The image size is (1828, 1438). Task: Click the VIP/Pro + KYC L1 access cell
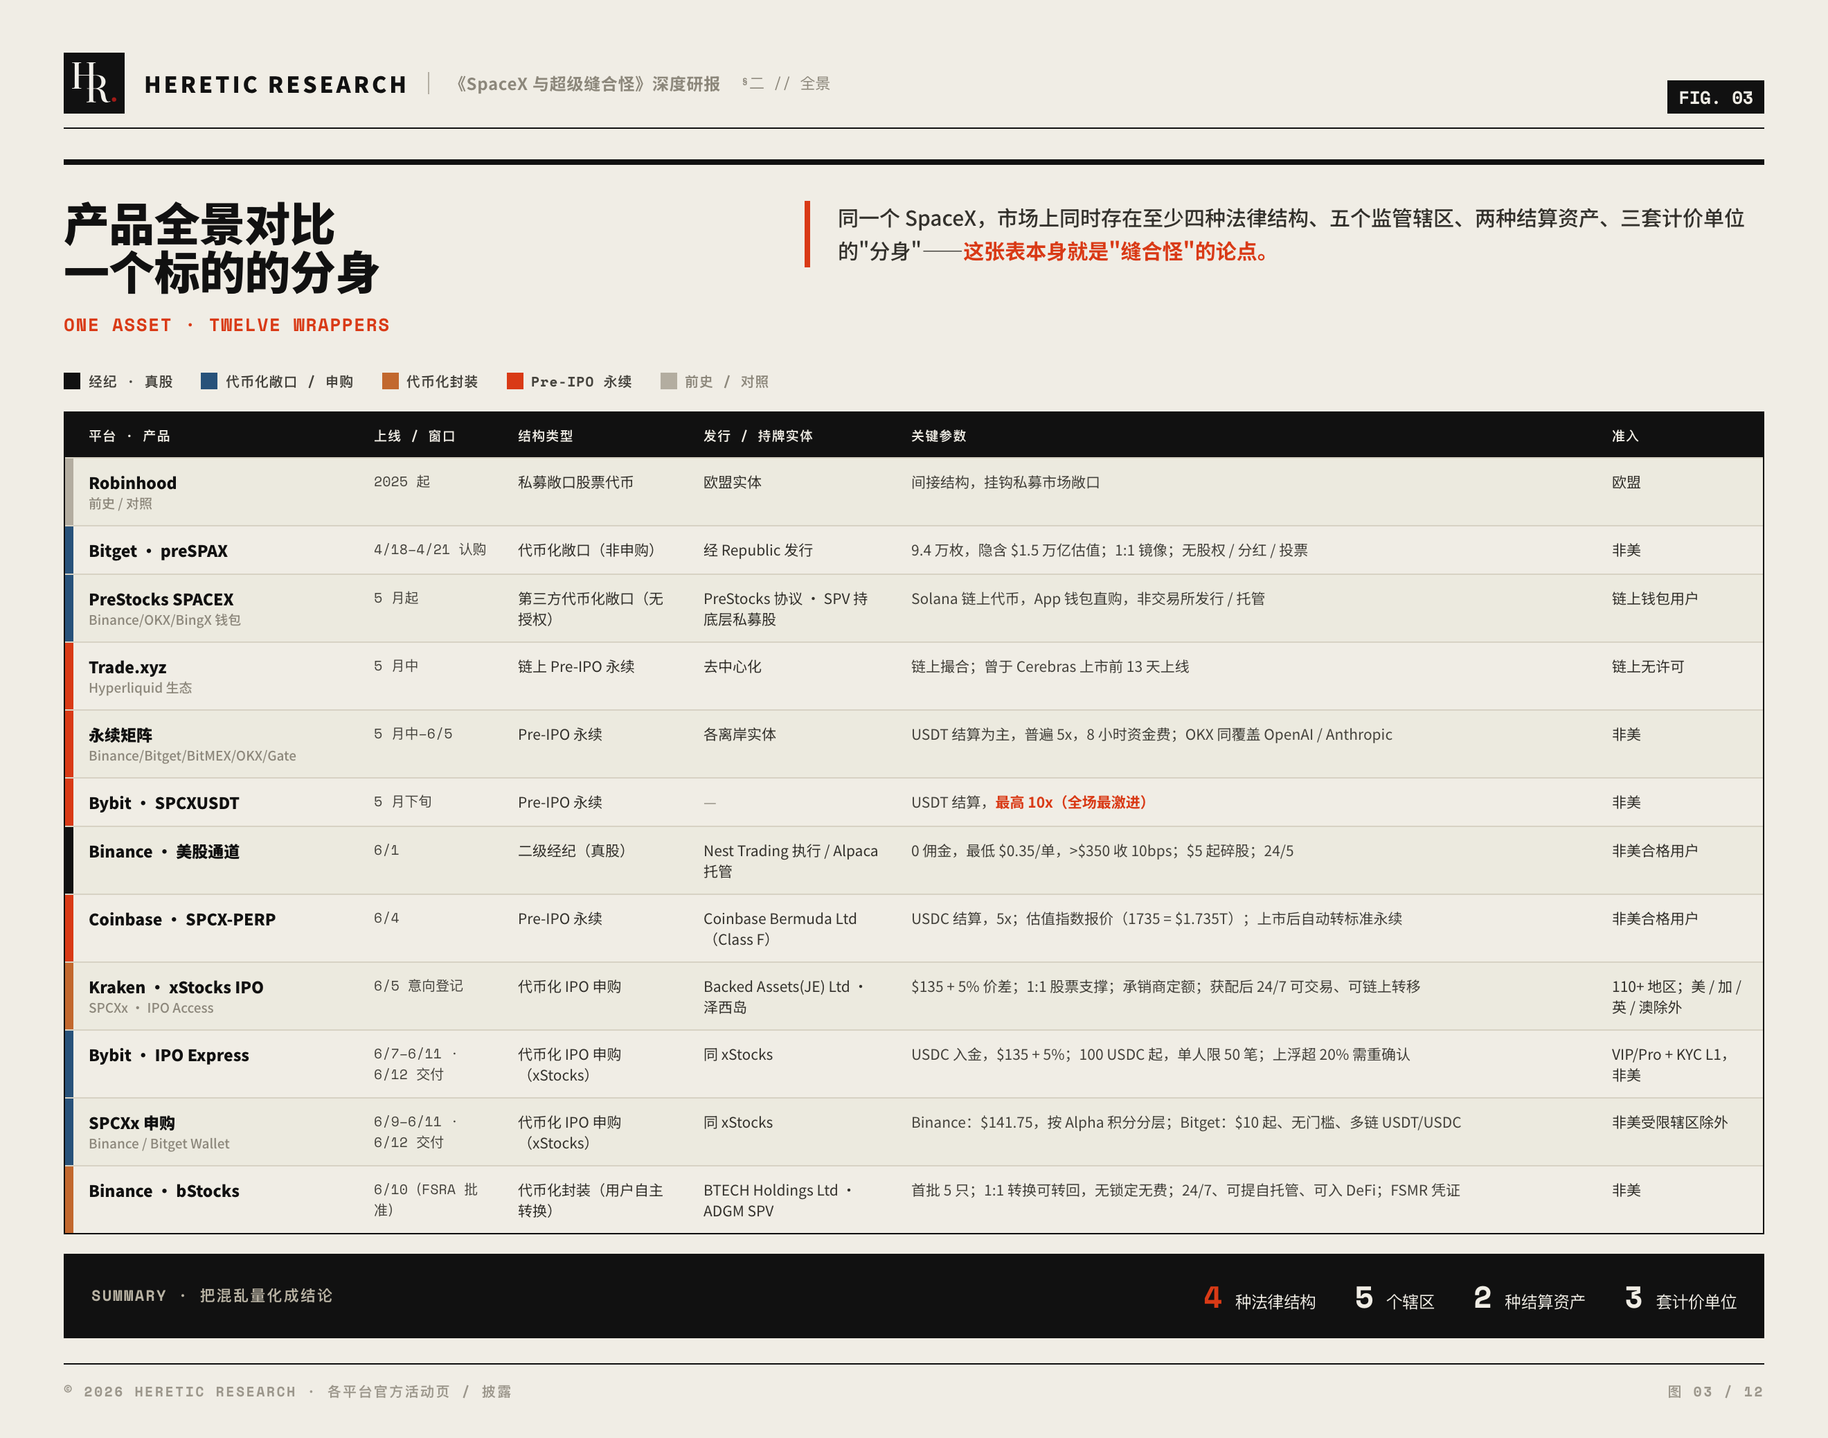click(x=1669, y=1065)
